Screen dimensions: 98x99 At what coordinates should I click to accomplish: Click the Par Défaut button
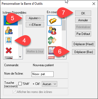point(83,34)
